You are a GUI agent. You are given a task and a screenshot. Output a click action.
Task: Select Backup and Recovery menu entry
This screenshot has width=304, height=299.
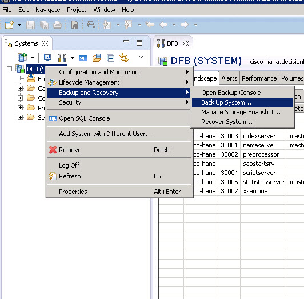tap(118, 93)
